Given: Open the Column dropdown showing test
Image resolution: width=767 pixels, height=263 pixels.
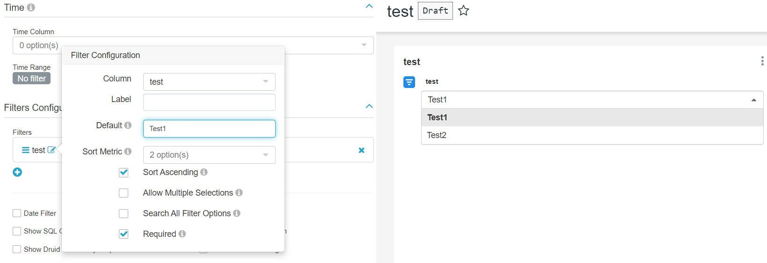Looking at the screenshot, I should tap(209, 82).
